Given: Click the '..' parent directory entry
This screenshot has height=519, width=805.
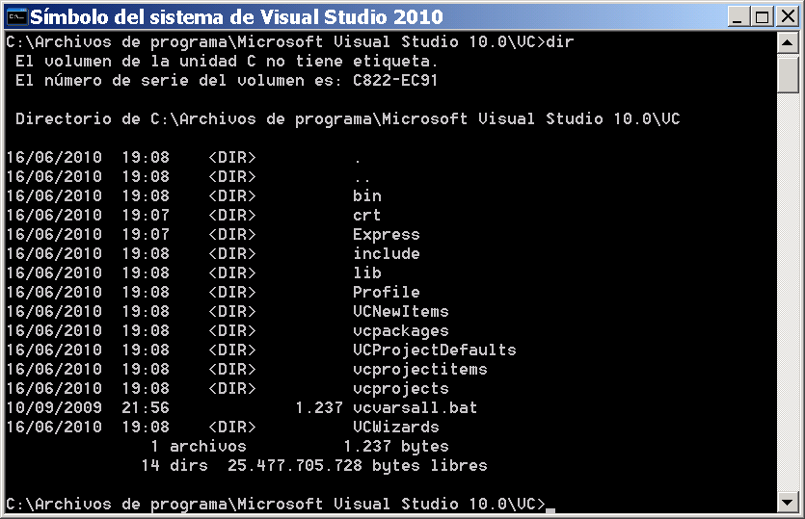Looking at the screenshot, I should (362, 180).
